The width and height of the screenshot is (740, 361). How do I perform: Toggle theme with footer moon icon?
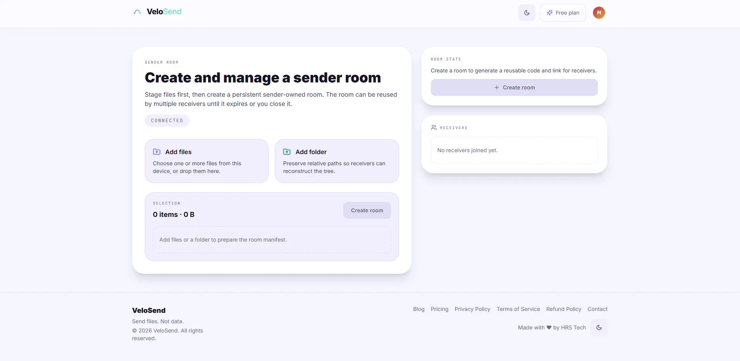coord(599,327)
